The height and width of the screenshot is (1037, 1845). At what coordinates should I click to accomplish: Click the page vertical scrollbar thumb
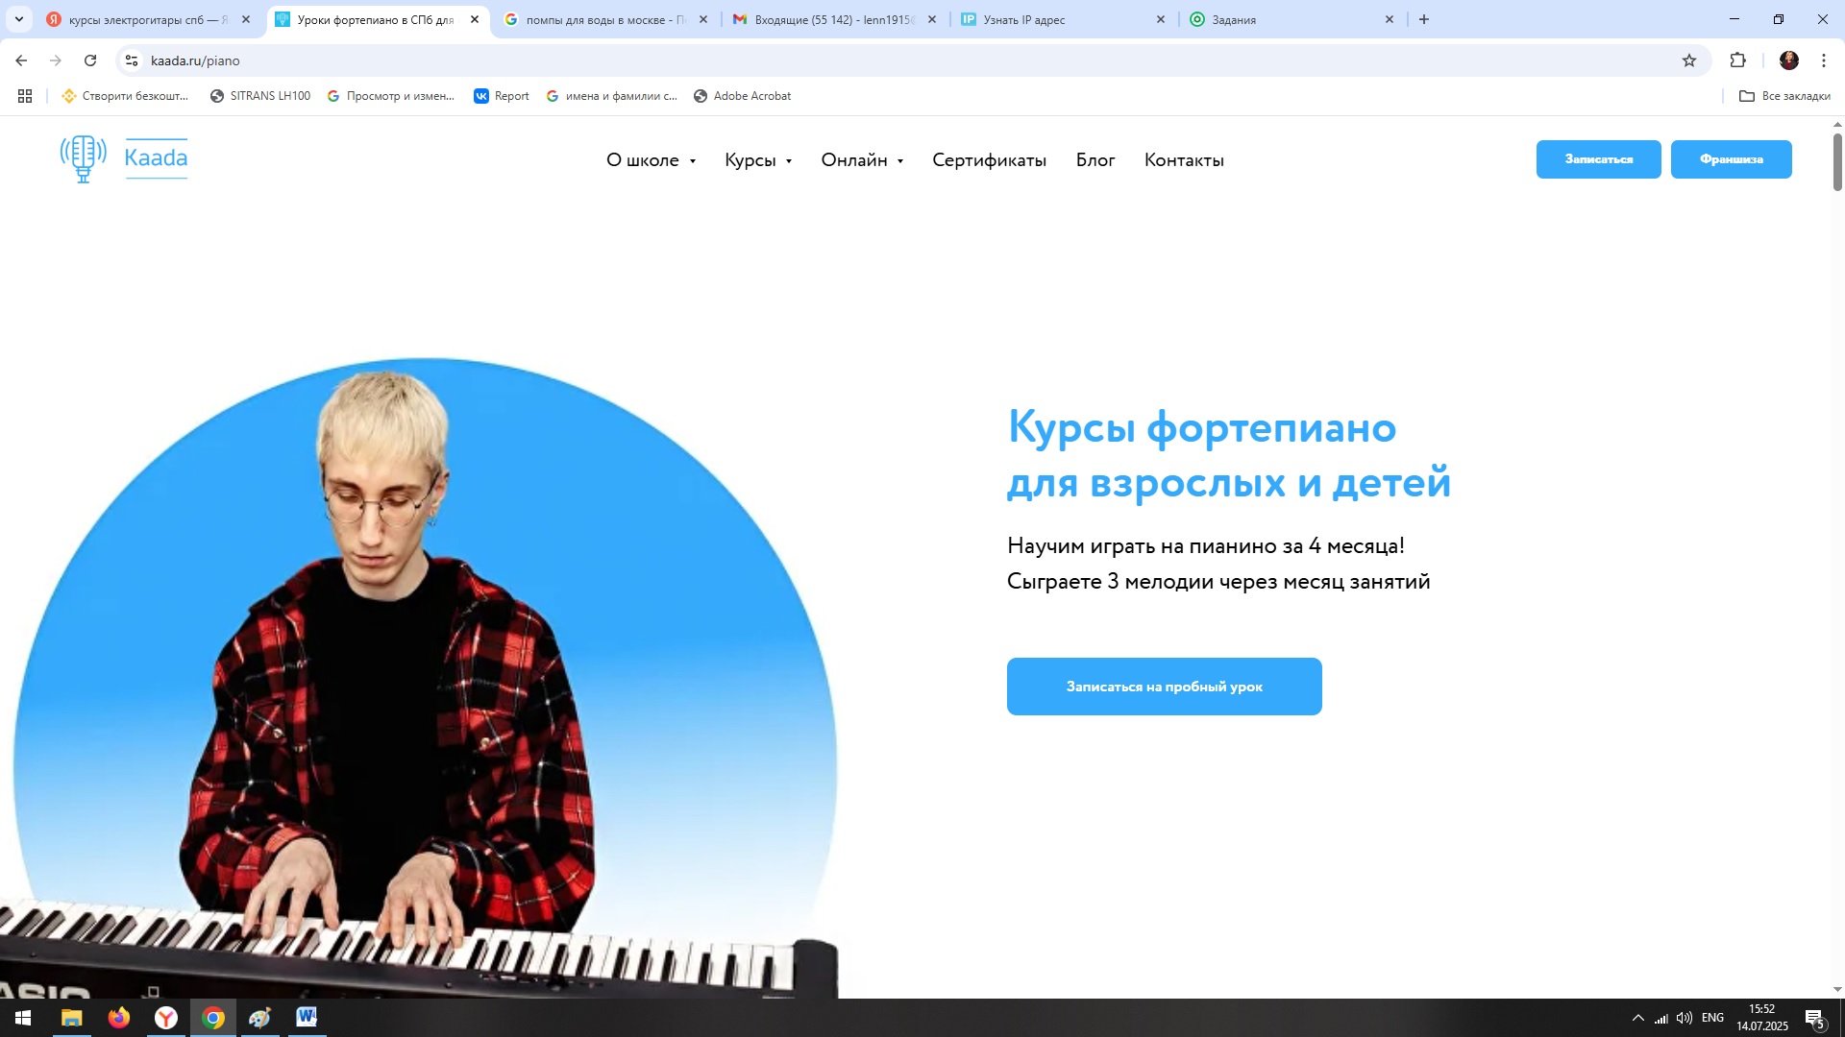click(x=1837, y=161)
